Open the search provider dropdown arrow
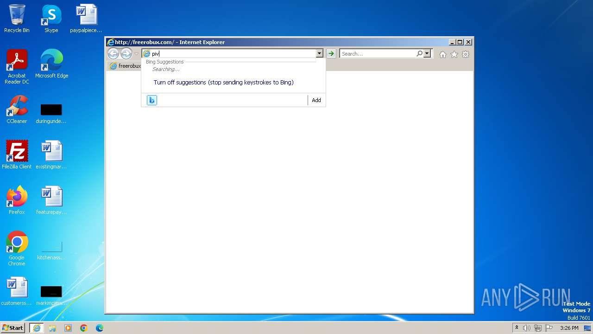The width and height of the screenshot is (593, 334). (x=427, y=54)
